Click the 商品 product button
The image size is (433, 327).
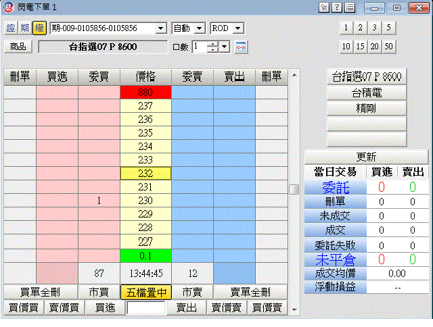[x=18, y=47]
